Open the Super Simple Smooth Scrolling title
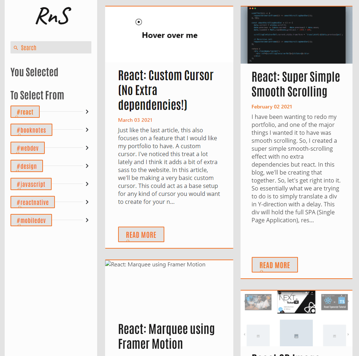This screenshot has width=359, height=356. pos(296,84)
